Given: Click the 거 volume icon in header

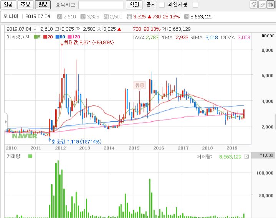Looking at the screenshot, I should [187, 17].
